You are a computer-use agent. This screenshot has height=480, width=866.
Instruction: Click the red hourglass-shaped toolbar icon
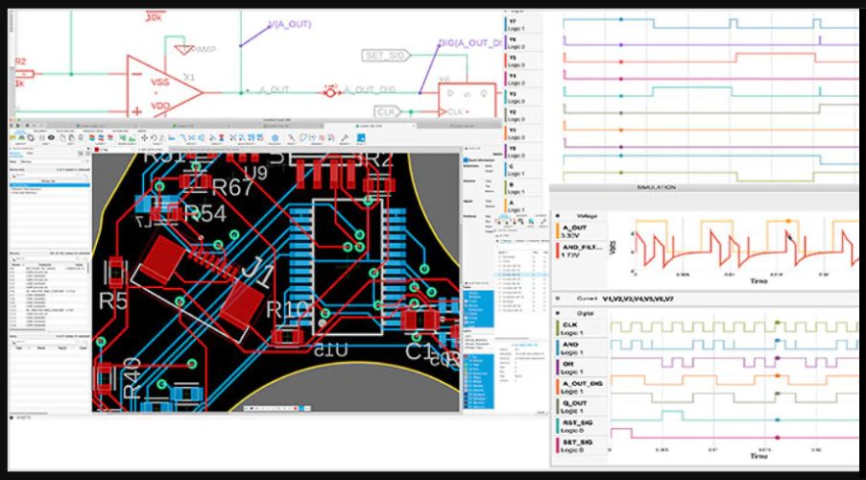[x=222, y=137]
